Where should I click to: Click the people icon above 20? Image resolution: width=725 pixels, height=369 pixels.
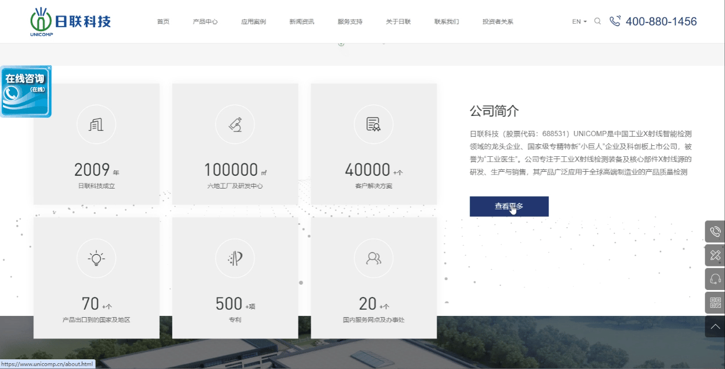373,258
